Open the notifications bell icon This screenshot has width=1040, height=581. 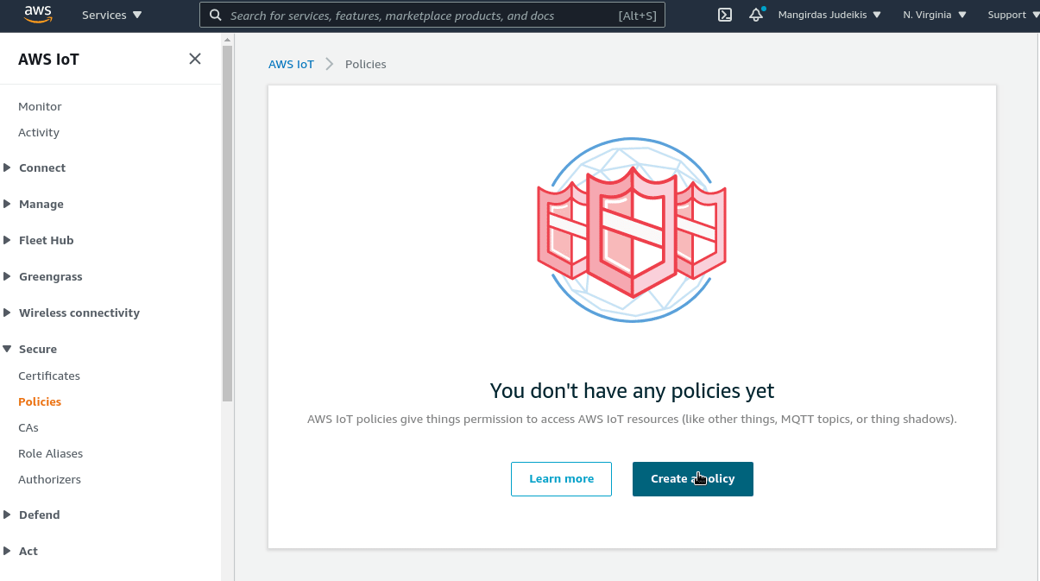pos(756,15)
